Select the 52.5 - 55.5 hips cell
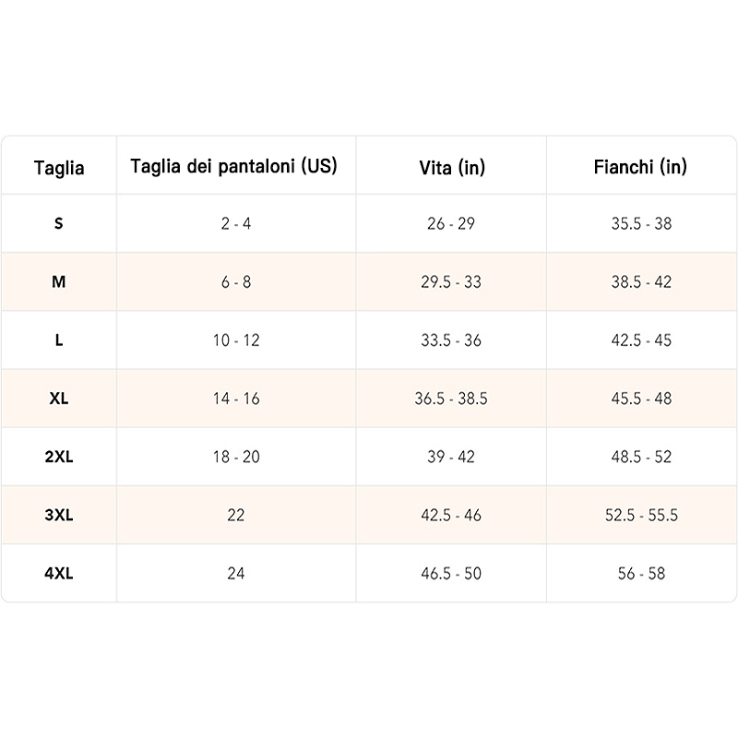 pos(641,515)
